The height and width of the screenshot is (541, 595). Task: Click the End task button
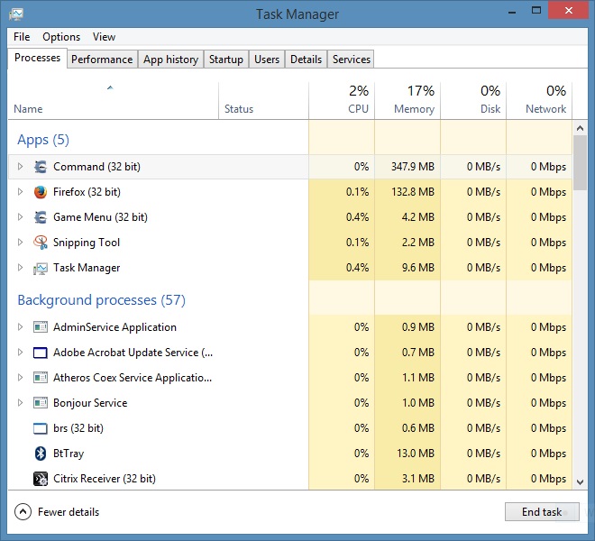[x=542, y=512]
